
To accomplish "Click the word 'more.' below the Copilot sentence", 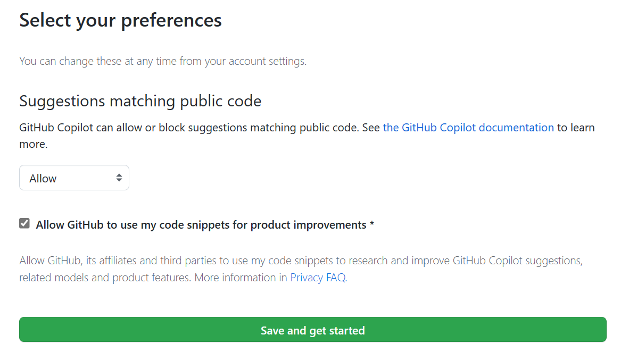I will tap(34, 144).
